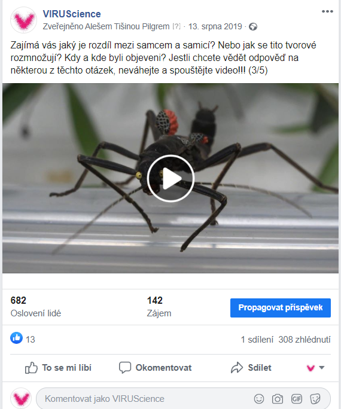Image resolution: width=341 pixels, height=409 pixels.
Task: Play the insect video
Action: (x=170, y=178)
